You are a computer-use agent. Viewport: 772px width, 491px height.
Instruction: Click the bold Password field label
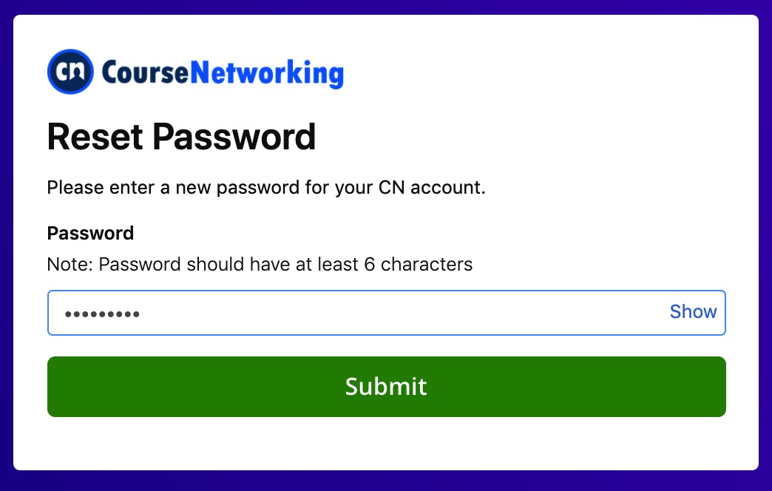[91, 234]
